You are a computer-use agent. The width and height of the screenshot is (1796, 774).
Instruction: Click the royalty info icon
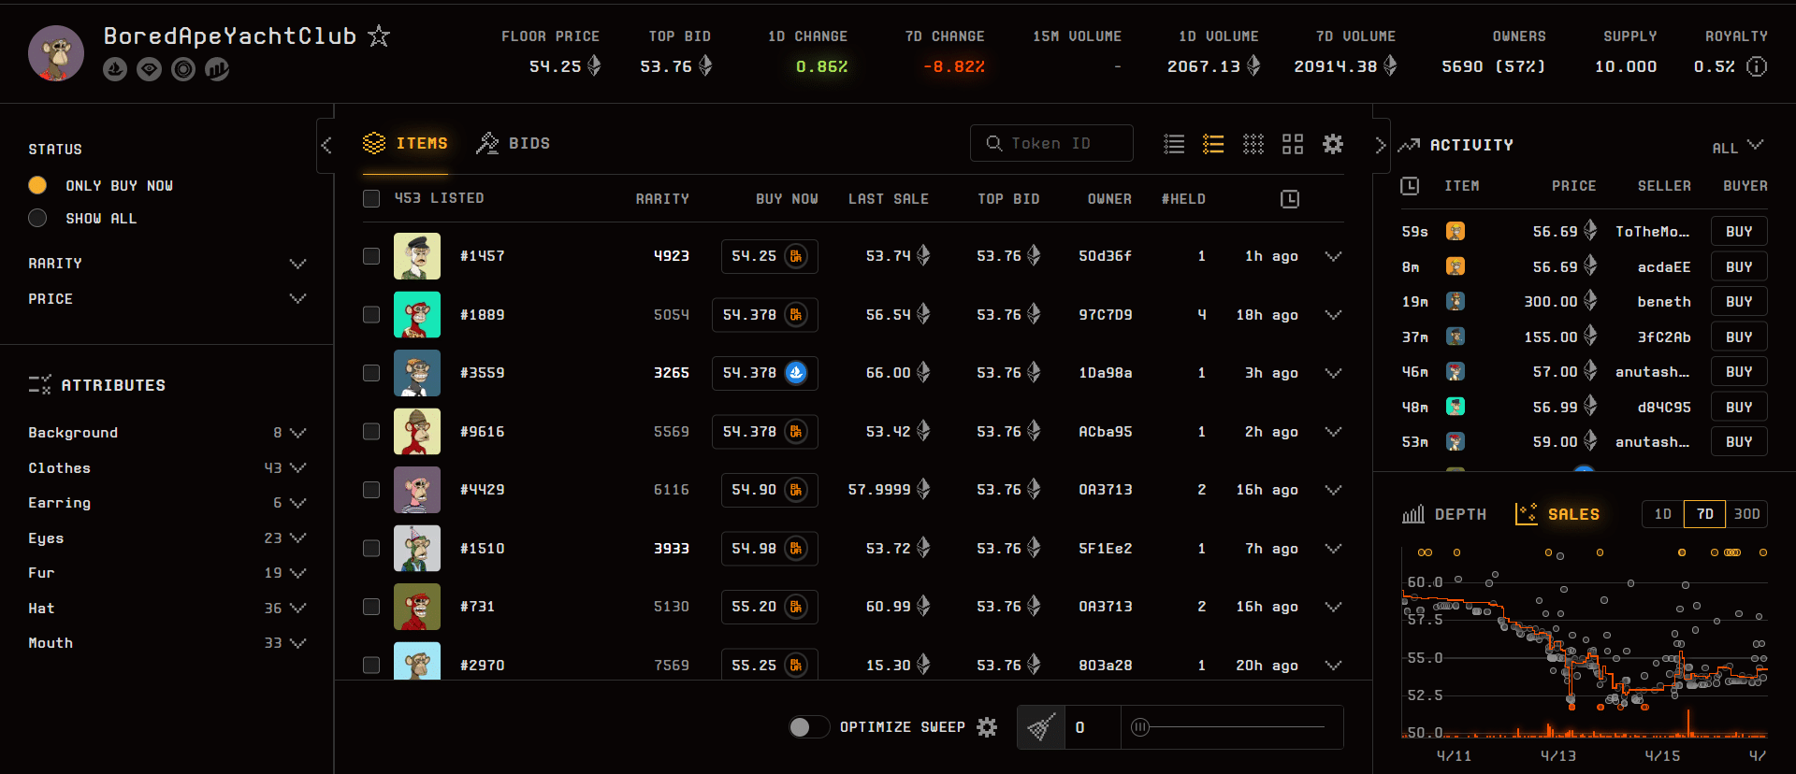click(1757, 66)
